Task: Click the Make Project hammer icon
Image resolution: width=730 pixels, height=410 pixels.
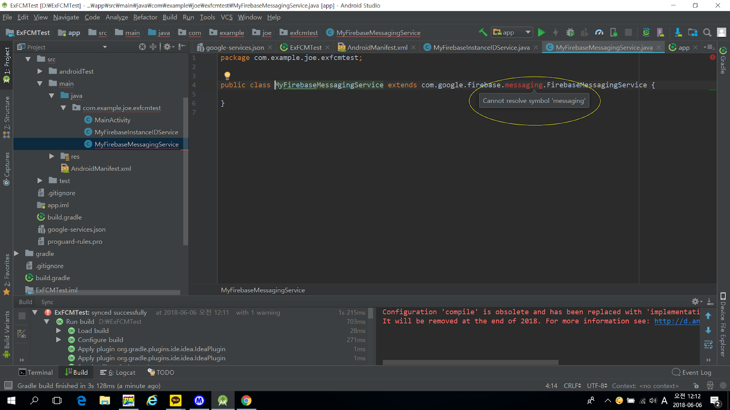Action: click(x=483, y=32)
